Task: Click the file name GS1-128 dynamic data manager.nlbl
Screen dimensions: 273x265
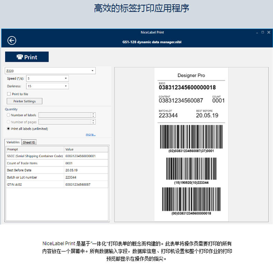Action: pos(152,42)
